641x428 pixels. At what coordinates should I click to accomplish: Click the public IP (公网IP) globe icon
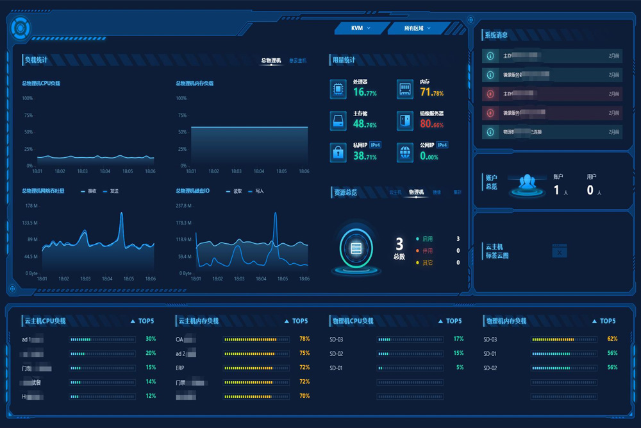coord(404,152)
